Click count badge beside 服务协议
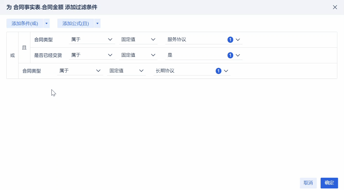 pos(230,40)
